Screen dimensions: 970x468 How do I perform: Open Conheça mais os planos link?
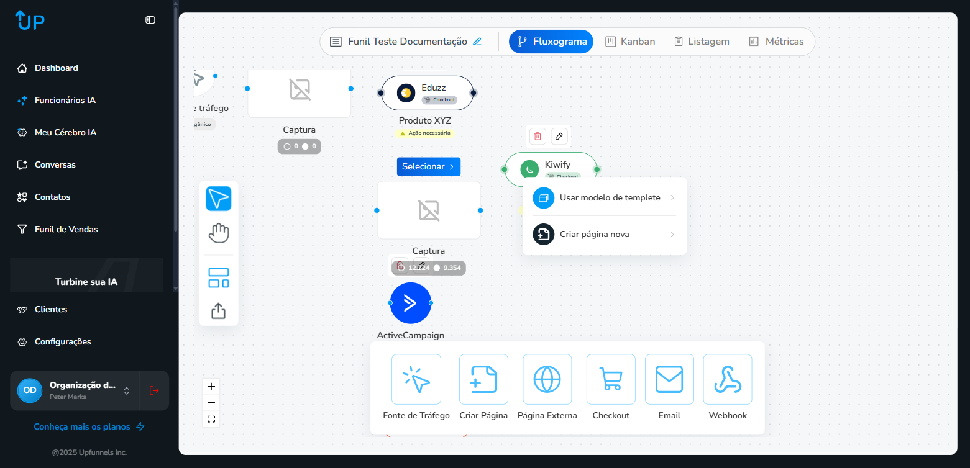[x=89, y=426]
